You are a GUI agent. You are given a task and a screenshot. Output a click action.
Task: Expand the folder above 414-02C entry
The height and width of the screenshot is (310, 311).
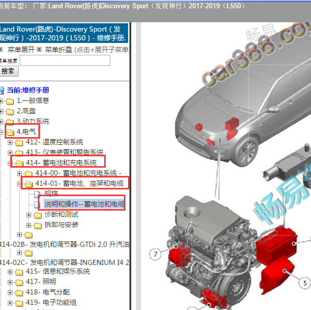click(19, 253)
